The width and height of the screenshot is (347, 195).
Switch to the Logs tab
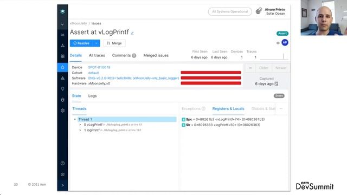coord(92,96)
